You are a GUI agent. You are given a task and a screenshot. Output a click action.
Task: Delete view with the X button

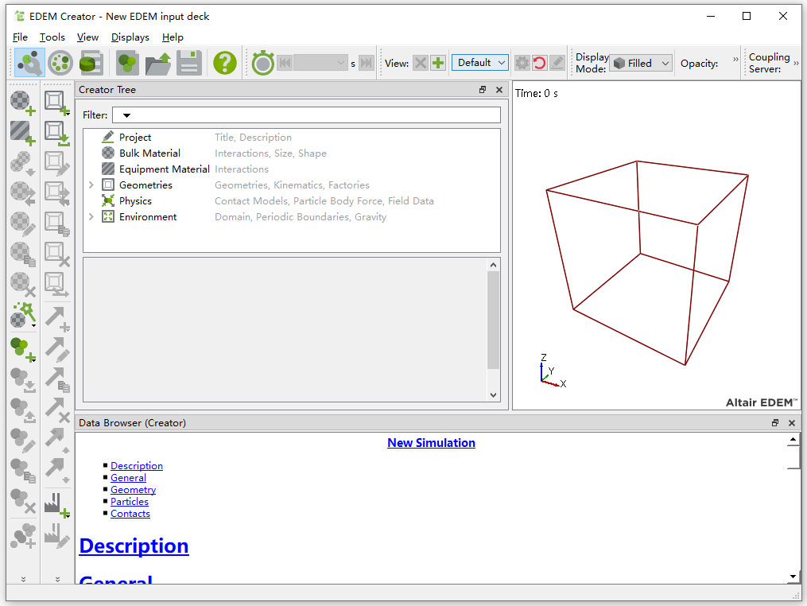pyautogui.click(x=421, y=63)
